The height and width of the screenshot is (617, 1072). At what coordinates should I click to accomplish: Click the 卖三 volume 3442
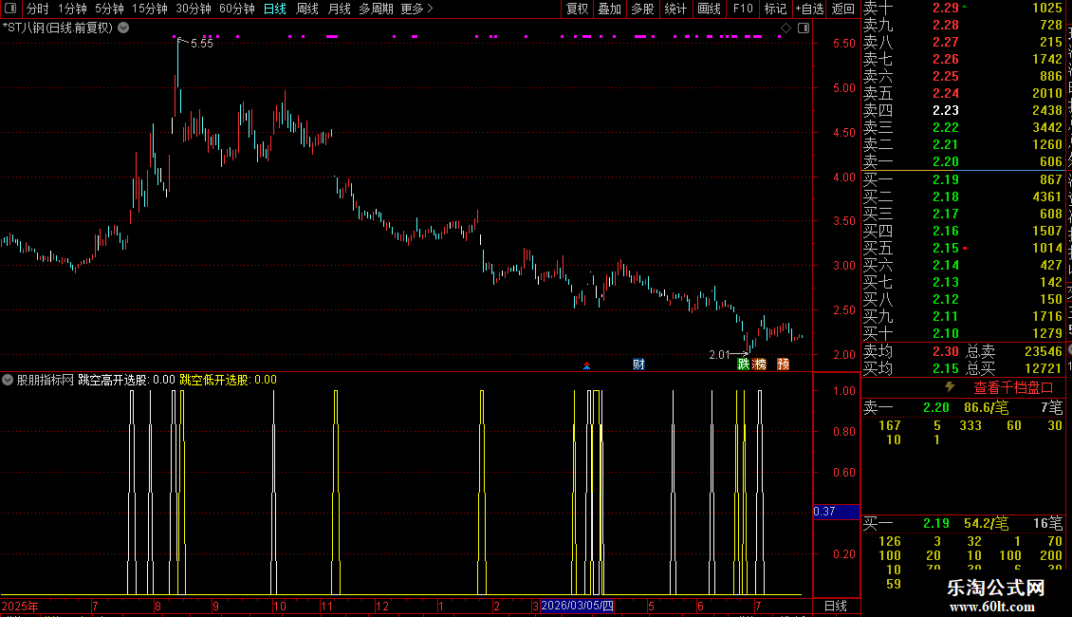pyautogui.click(x=1047, y=127)
